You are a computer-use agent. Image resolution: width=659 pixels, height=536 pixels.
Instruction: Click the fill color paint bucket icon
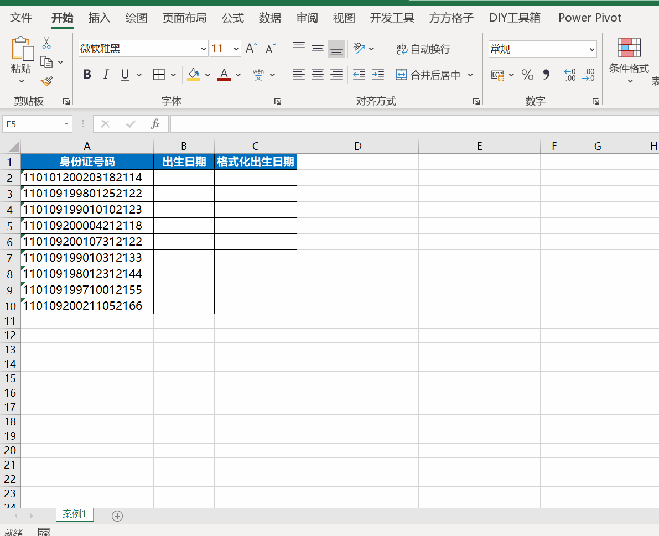click(x=193, y=75)
